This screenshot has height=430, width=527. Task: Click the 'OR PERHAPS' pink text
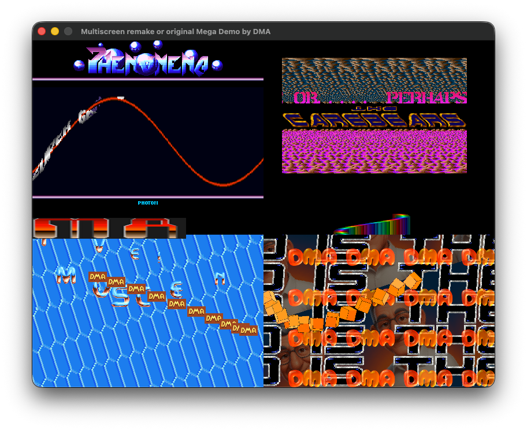(x=380, y=98)
